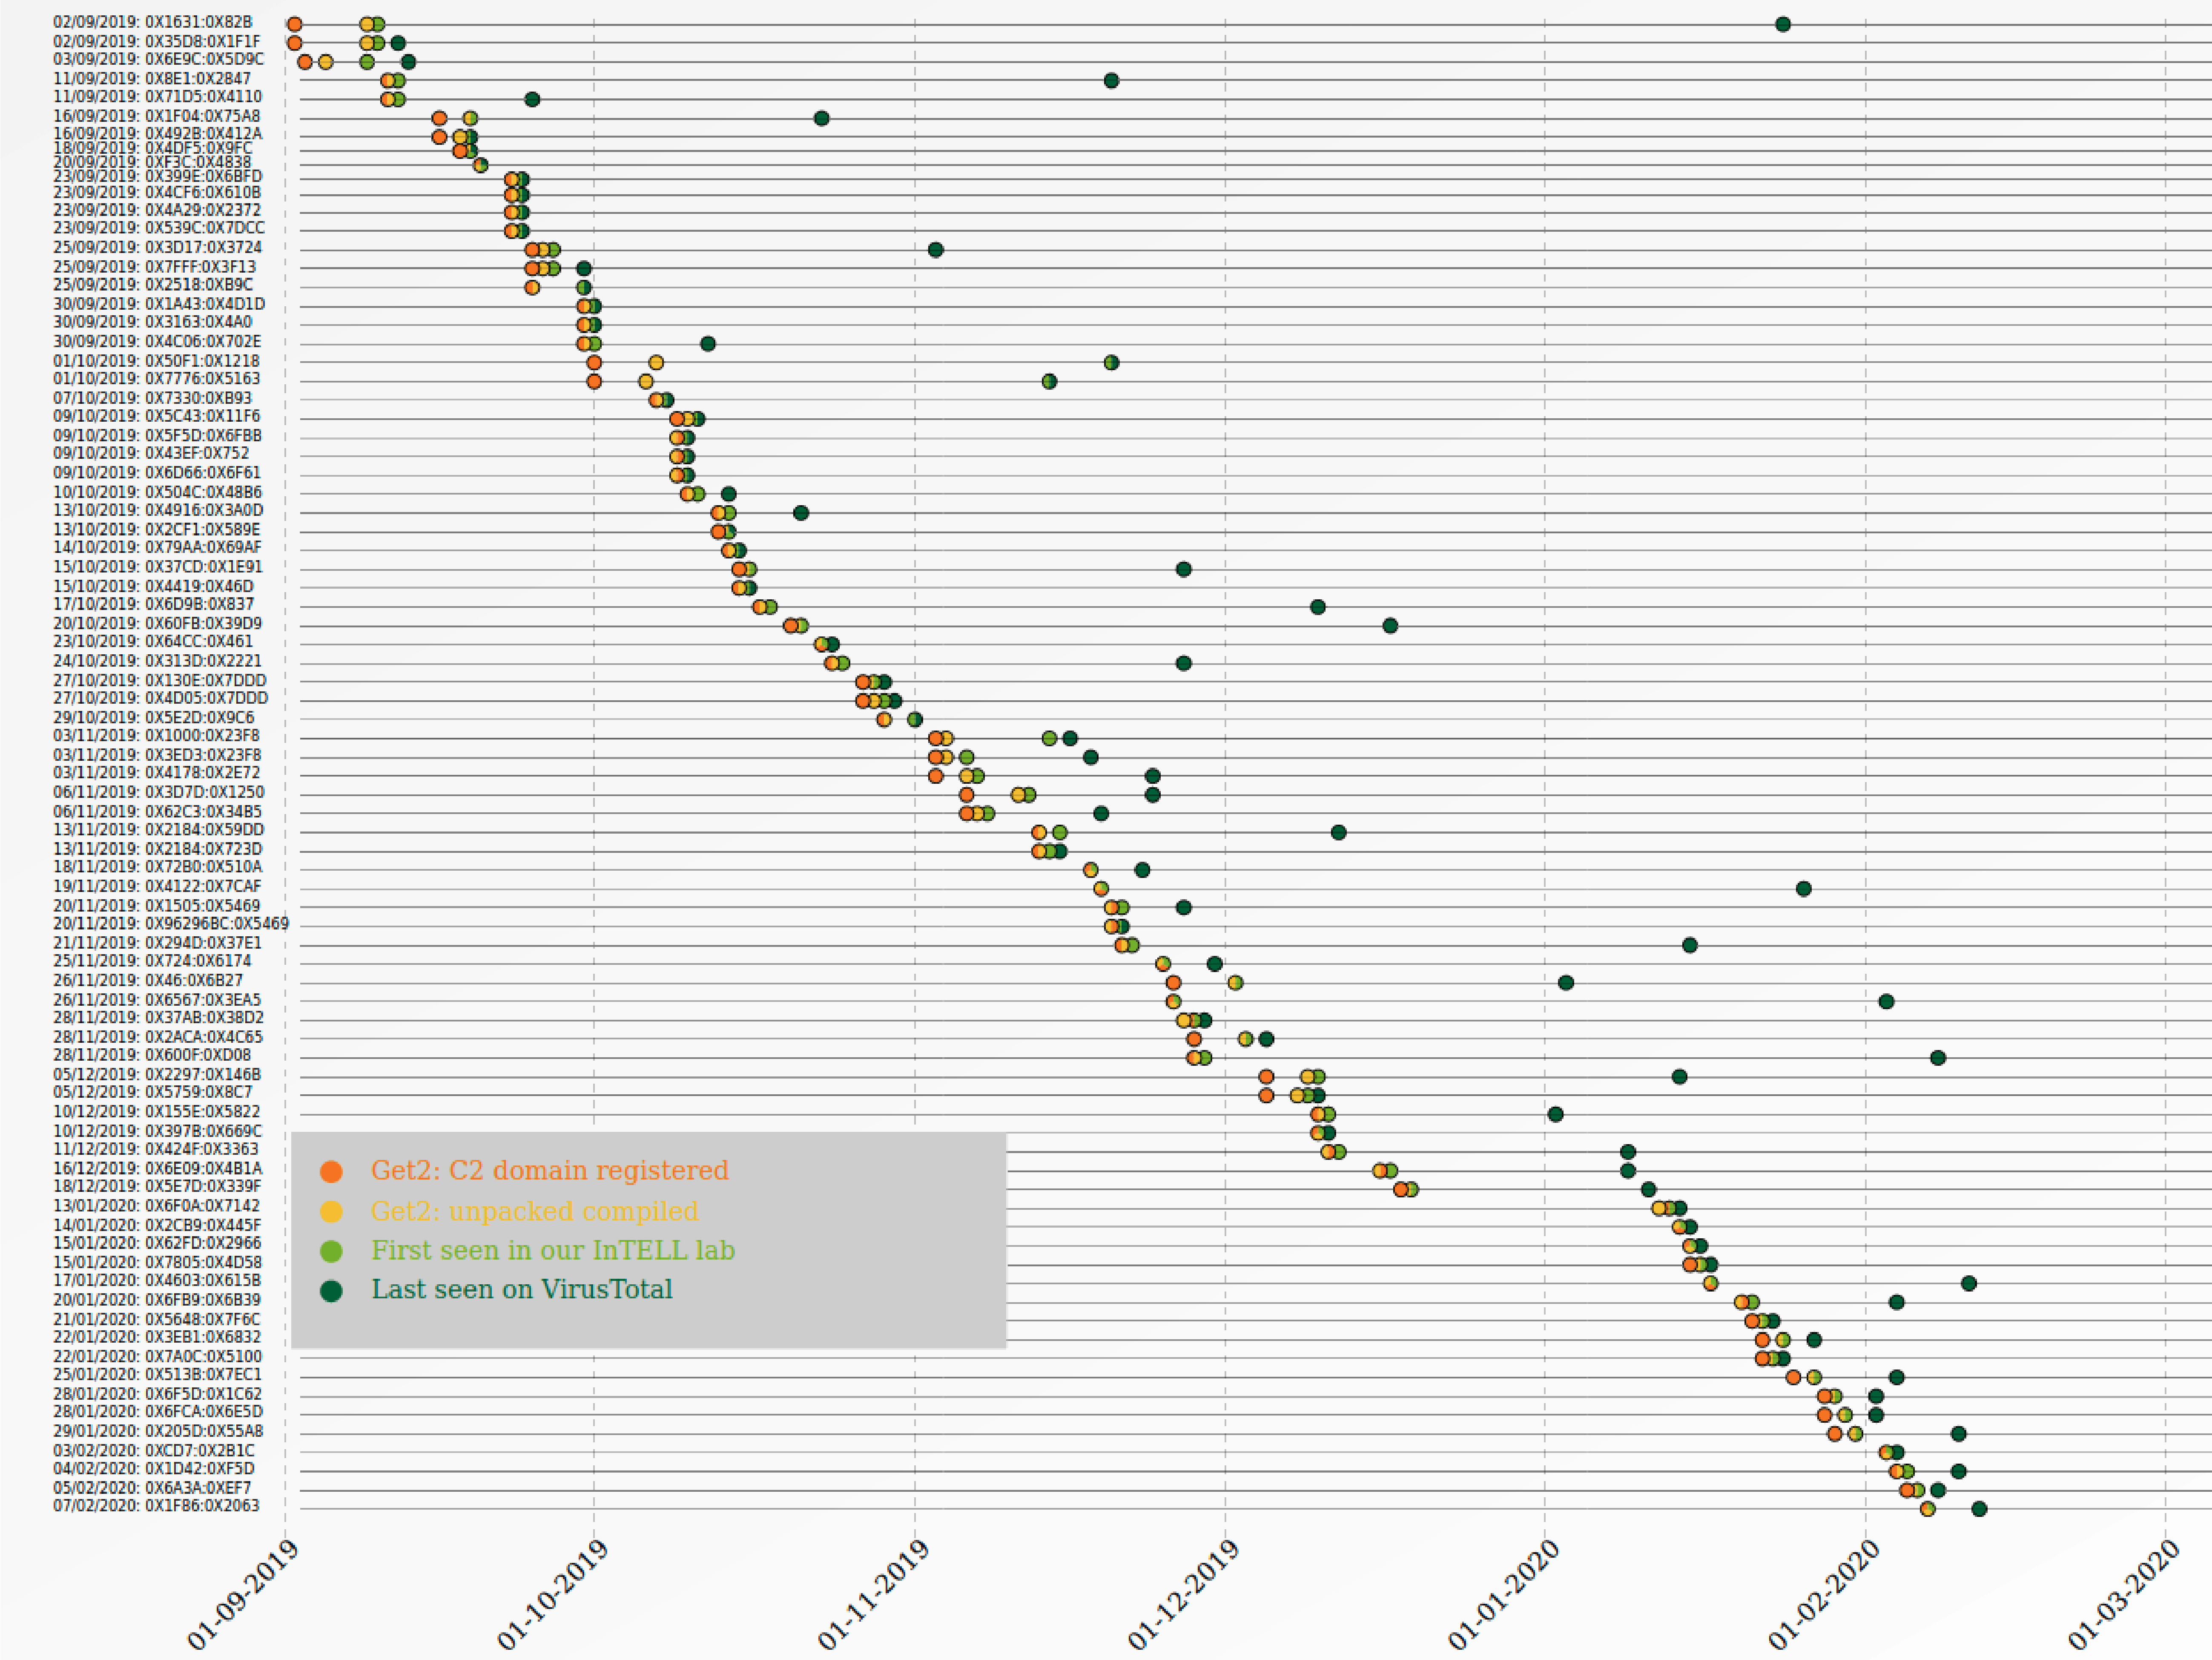The height and width of the screenshot is (1660, 2212).
Task: Click dark green dot on 0X60FB:0X39D9 row
Action: [1390, 625]
